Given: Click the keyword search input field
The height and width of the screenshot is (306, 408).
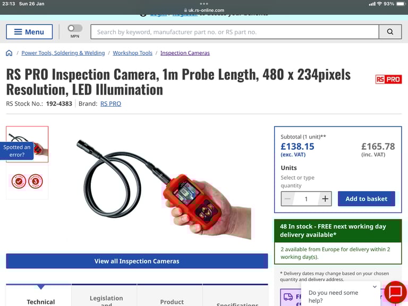Looking at the screenshot, I should coord(235,32).
